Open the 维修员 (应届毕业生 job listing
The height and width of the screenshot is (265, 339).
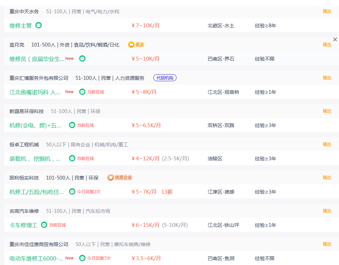37,59
